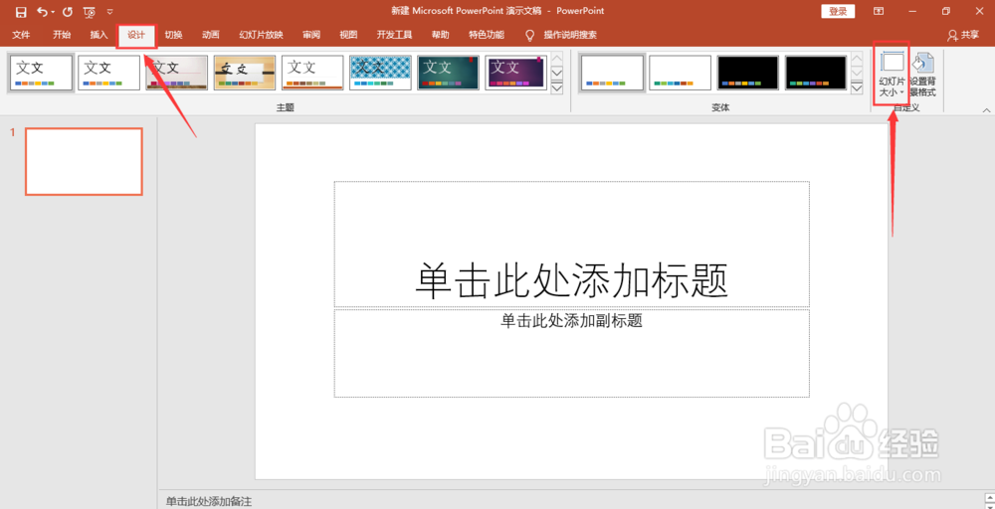Viewport: 995px width, 509px height.
Task: Open the Undo history dropdown arrow
Action: (x=54, y=12)
